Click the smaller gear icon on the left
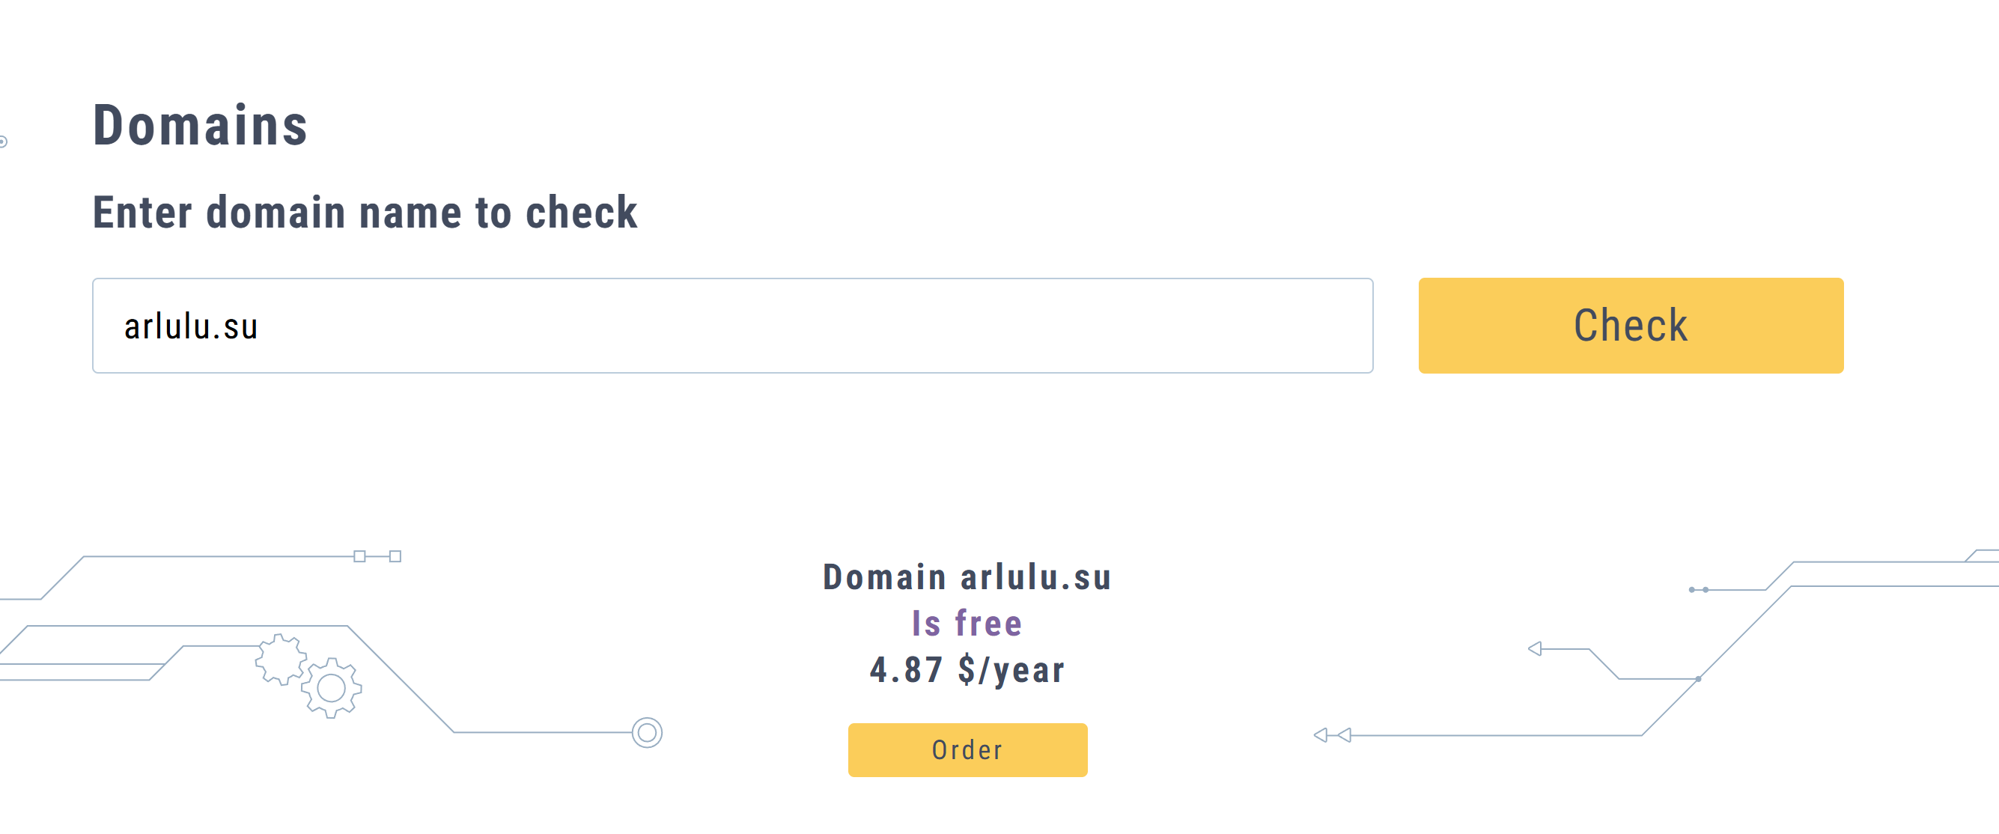1999x834 pixels. pyautogui.click(x=280, y=659)
